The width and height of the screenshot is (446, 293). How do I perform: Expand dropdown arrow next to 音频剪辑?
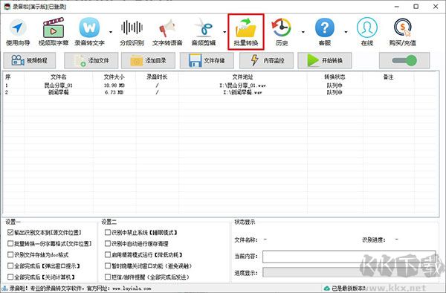click(224, 32)
